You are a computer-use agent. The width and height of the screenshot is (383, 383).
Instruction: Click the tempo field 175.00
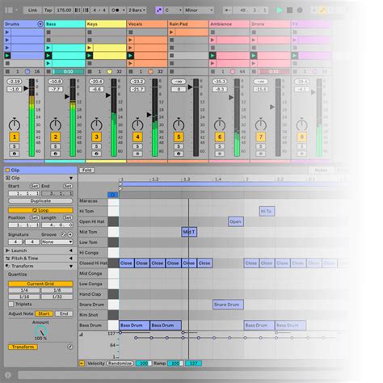pyautogui.click(x=64, y=11)
